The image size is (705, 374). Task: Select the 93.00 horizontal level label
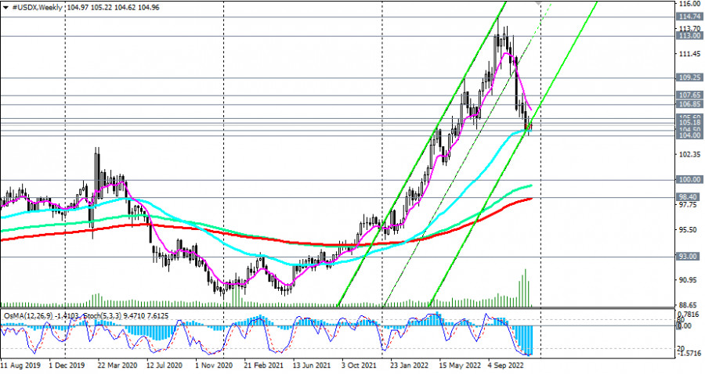689,257
